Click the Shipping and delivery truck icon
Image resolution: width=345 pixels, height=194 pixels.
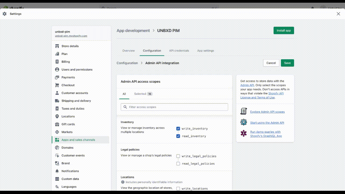point(57,101)
